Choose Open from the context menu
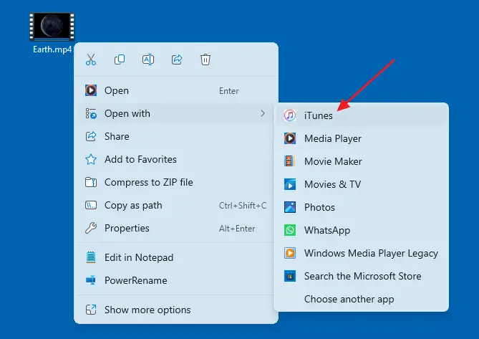The width and height of the screenshot is (479, 339). click(x=176, y=90)
